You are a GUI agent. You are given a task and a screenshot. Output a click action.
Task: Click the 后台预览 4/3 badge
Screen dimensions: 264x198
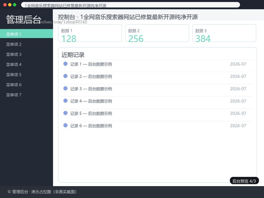(x=244, y=181)
